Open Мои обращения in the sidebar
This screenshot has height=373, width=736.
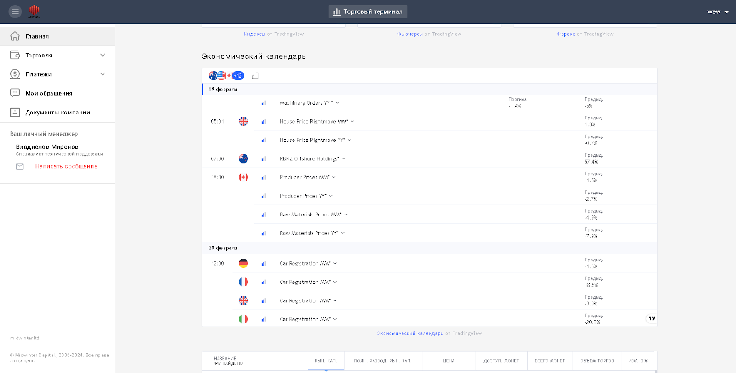(x=57, y=93)
